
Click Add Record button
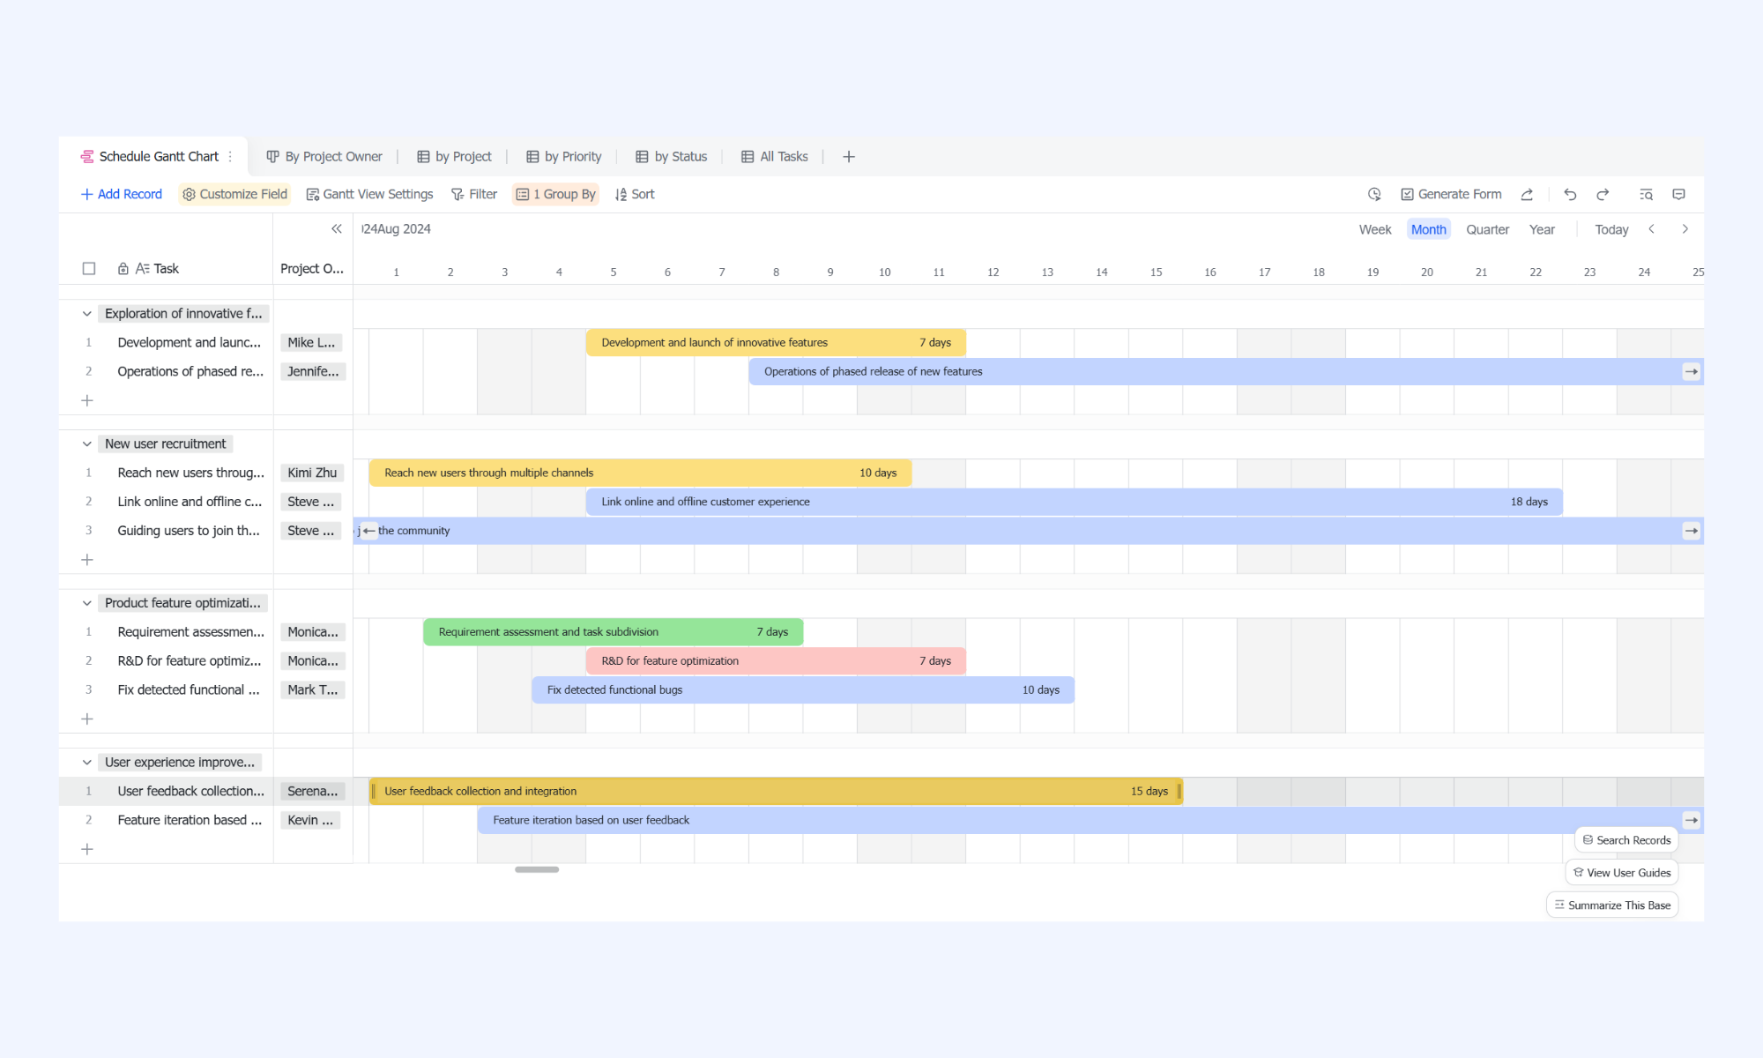(x=122, y=194)
